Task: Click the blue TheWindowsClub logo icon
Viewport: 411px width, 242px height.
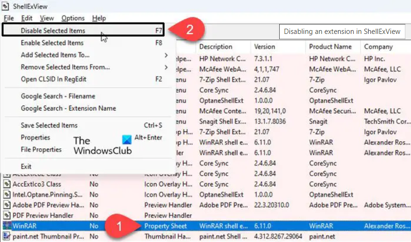Action: [127, 140]
